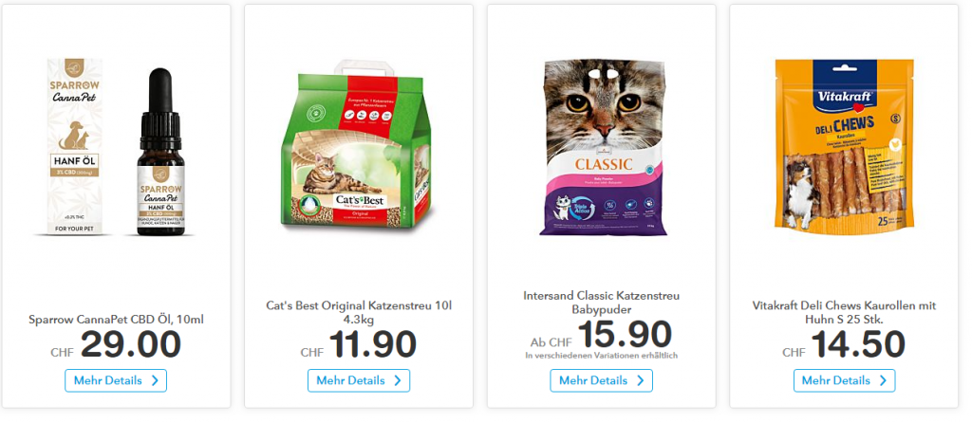Open Mehr Details for Intersand Classic Katzenstreu
Viewport: 972px width, 423px height.
click(601, 380)
